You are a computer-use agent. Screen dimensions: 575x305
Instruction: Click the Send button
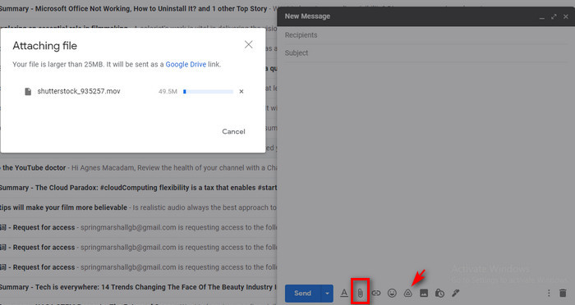click(303, 294)
